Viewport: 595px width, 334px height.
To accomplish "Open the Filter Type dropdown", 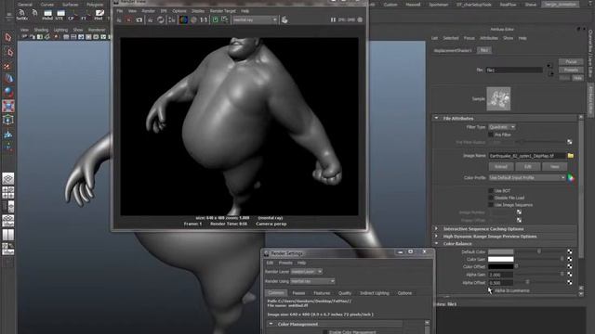I will pos(502,127).
